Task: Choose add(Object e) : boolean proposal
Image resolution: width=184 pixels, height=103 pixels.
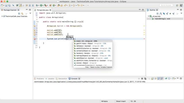Action: click(93, 58)
